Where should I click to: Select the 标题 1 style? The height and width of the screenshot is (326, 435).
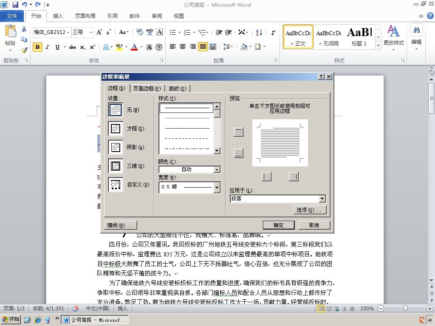(359, 37)
